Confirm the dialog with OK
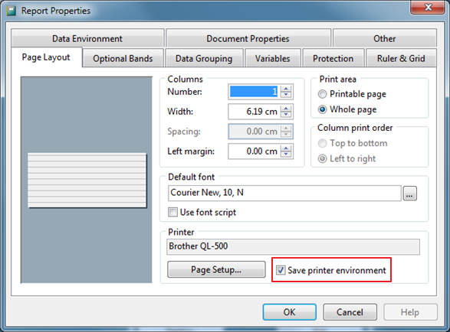 [x=289, y=312]
